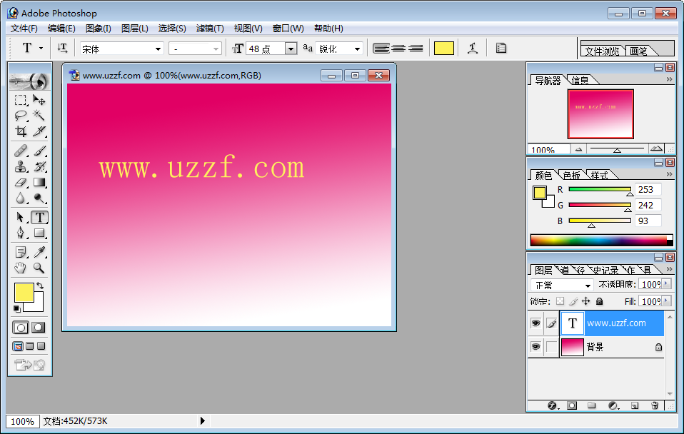This screenshot has height=434, width=684.
Task: Select the Rectangle shape tool
Action: [x=39, y=233]
